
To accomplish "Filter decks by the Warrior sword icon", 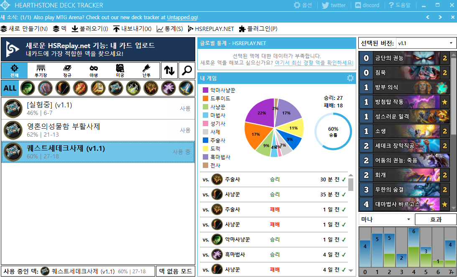I will click(x=186, y=88).
